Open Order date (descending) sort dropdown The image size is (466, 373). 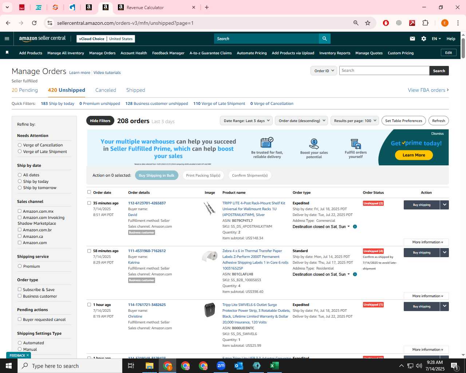301,121
